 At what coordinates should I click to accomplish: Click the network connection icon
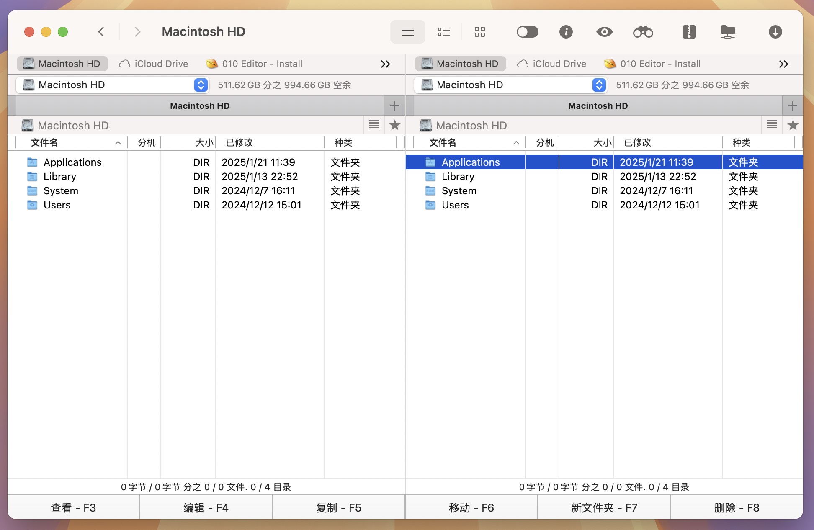[x=728, y=31]
